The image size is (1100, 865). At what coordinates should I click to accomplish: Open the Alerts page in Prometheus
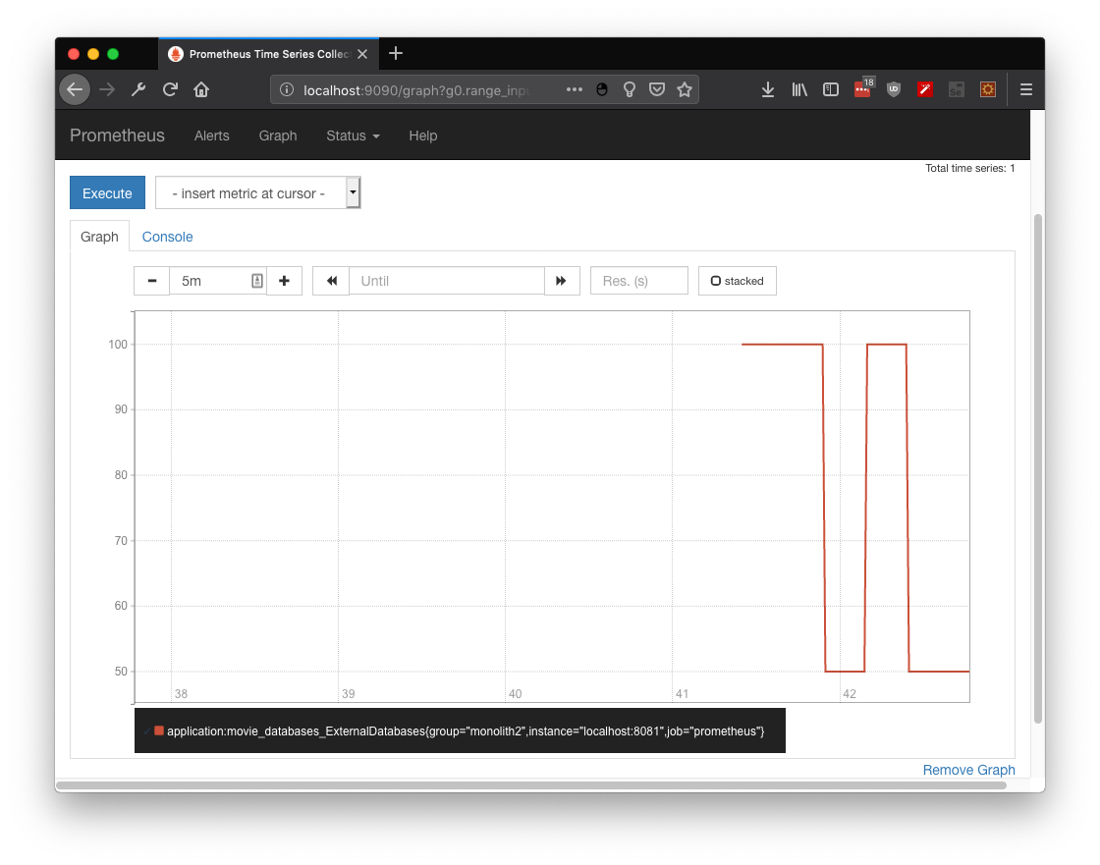(211, 136)
